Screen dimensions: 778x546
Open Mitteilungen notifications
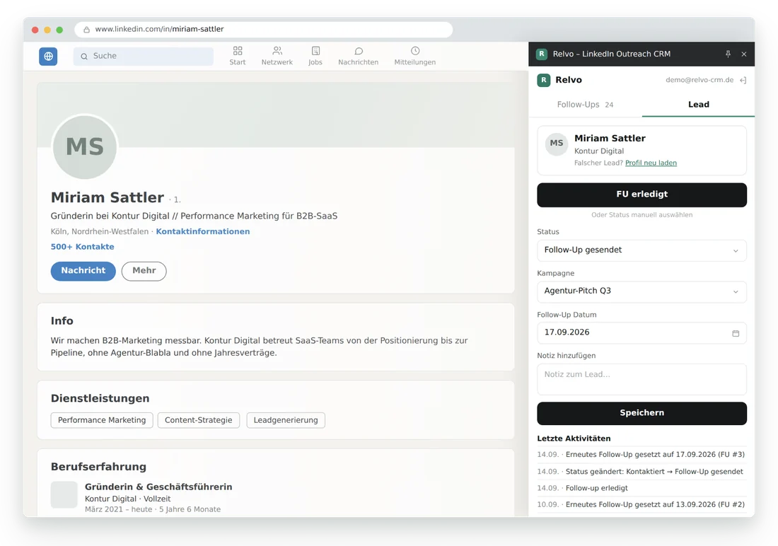pos(414,56)
